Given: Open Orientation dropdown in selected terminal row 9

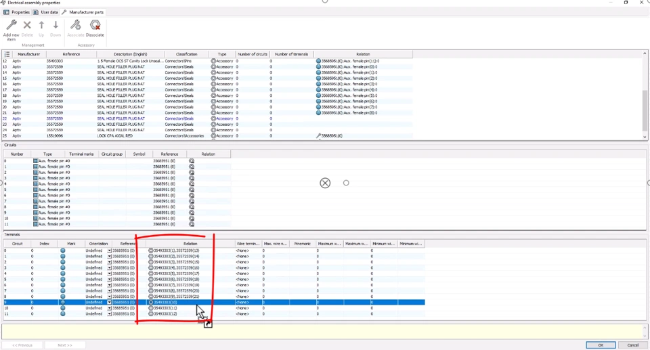Looking at the screenshot, I should pos(110,303).
